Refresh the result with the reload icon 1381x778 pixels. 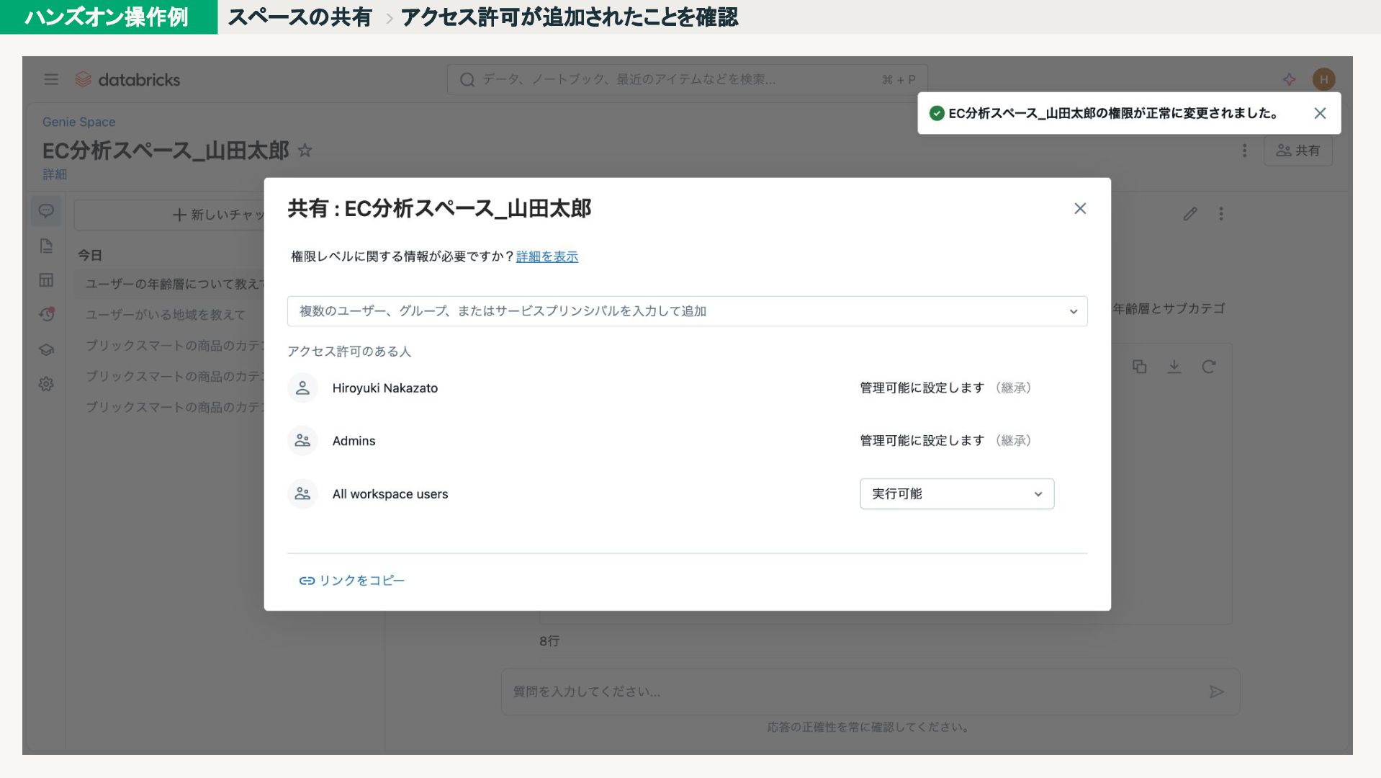coord(1208,367)
